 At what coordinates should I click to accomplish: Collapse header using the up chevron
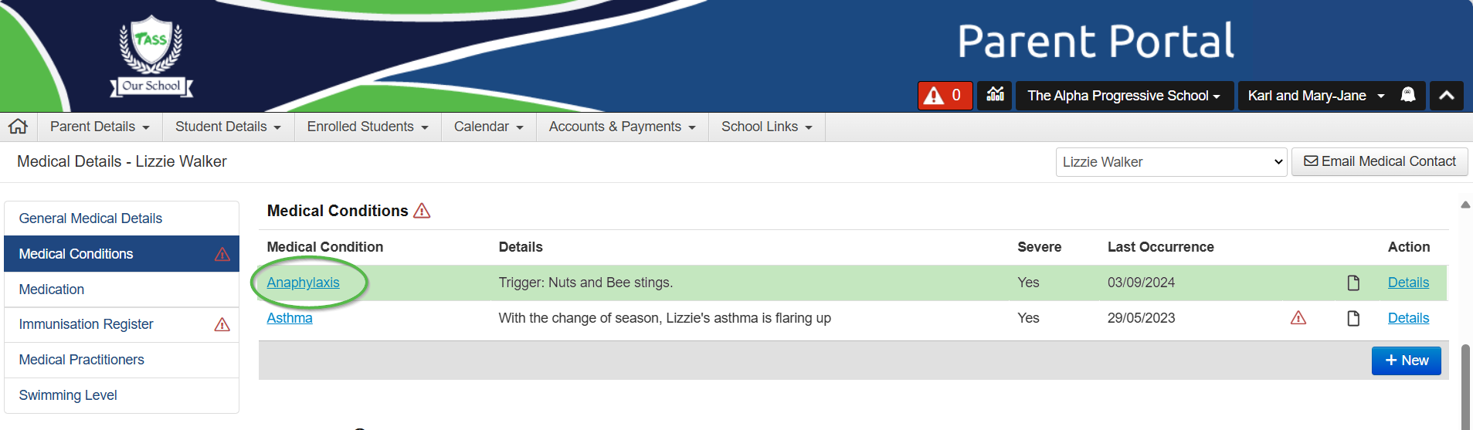(1446, 96)
